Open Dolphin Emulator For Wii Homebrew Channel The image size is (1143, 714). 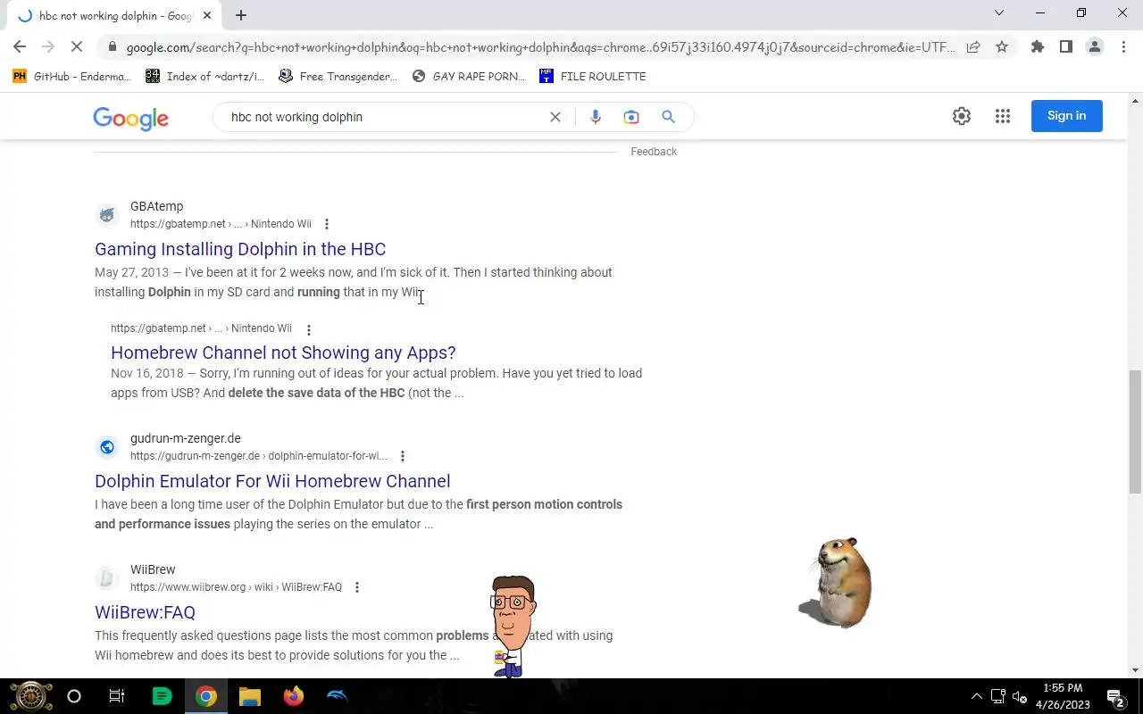click(x=272, y=481)
